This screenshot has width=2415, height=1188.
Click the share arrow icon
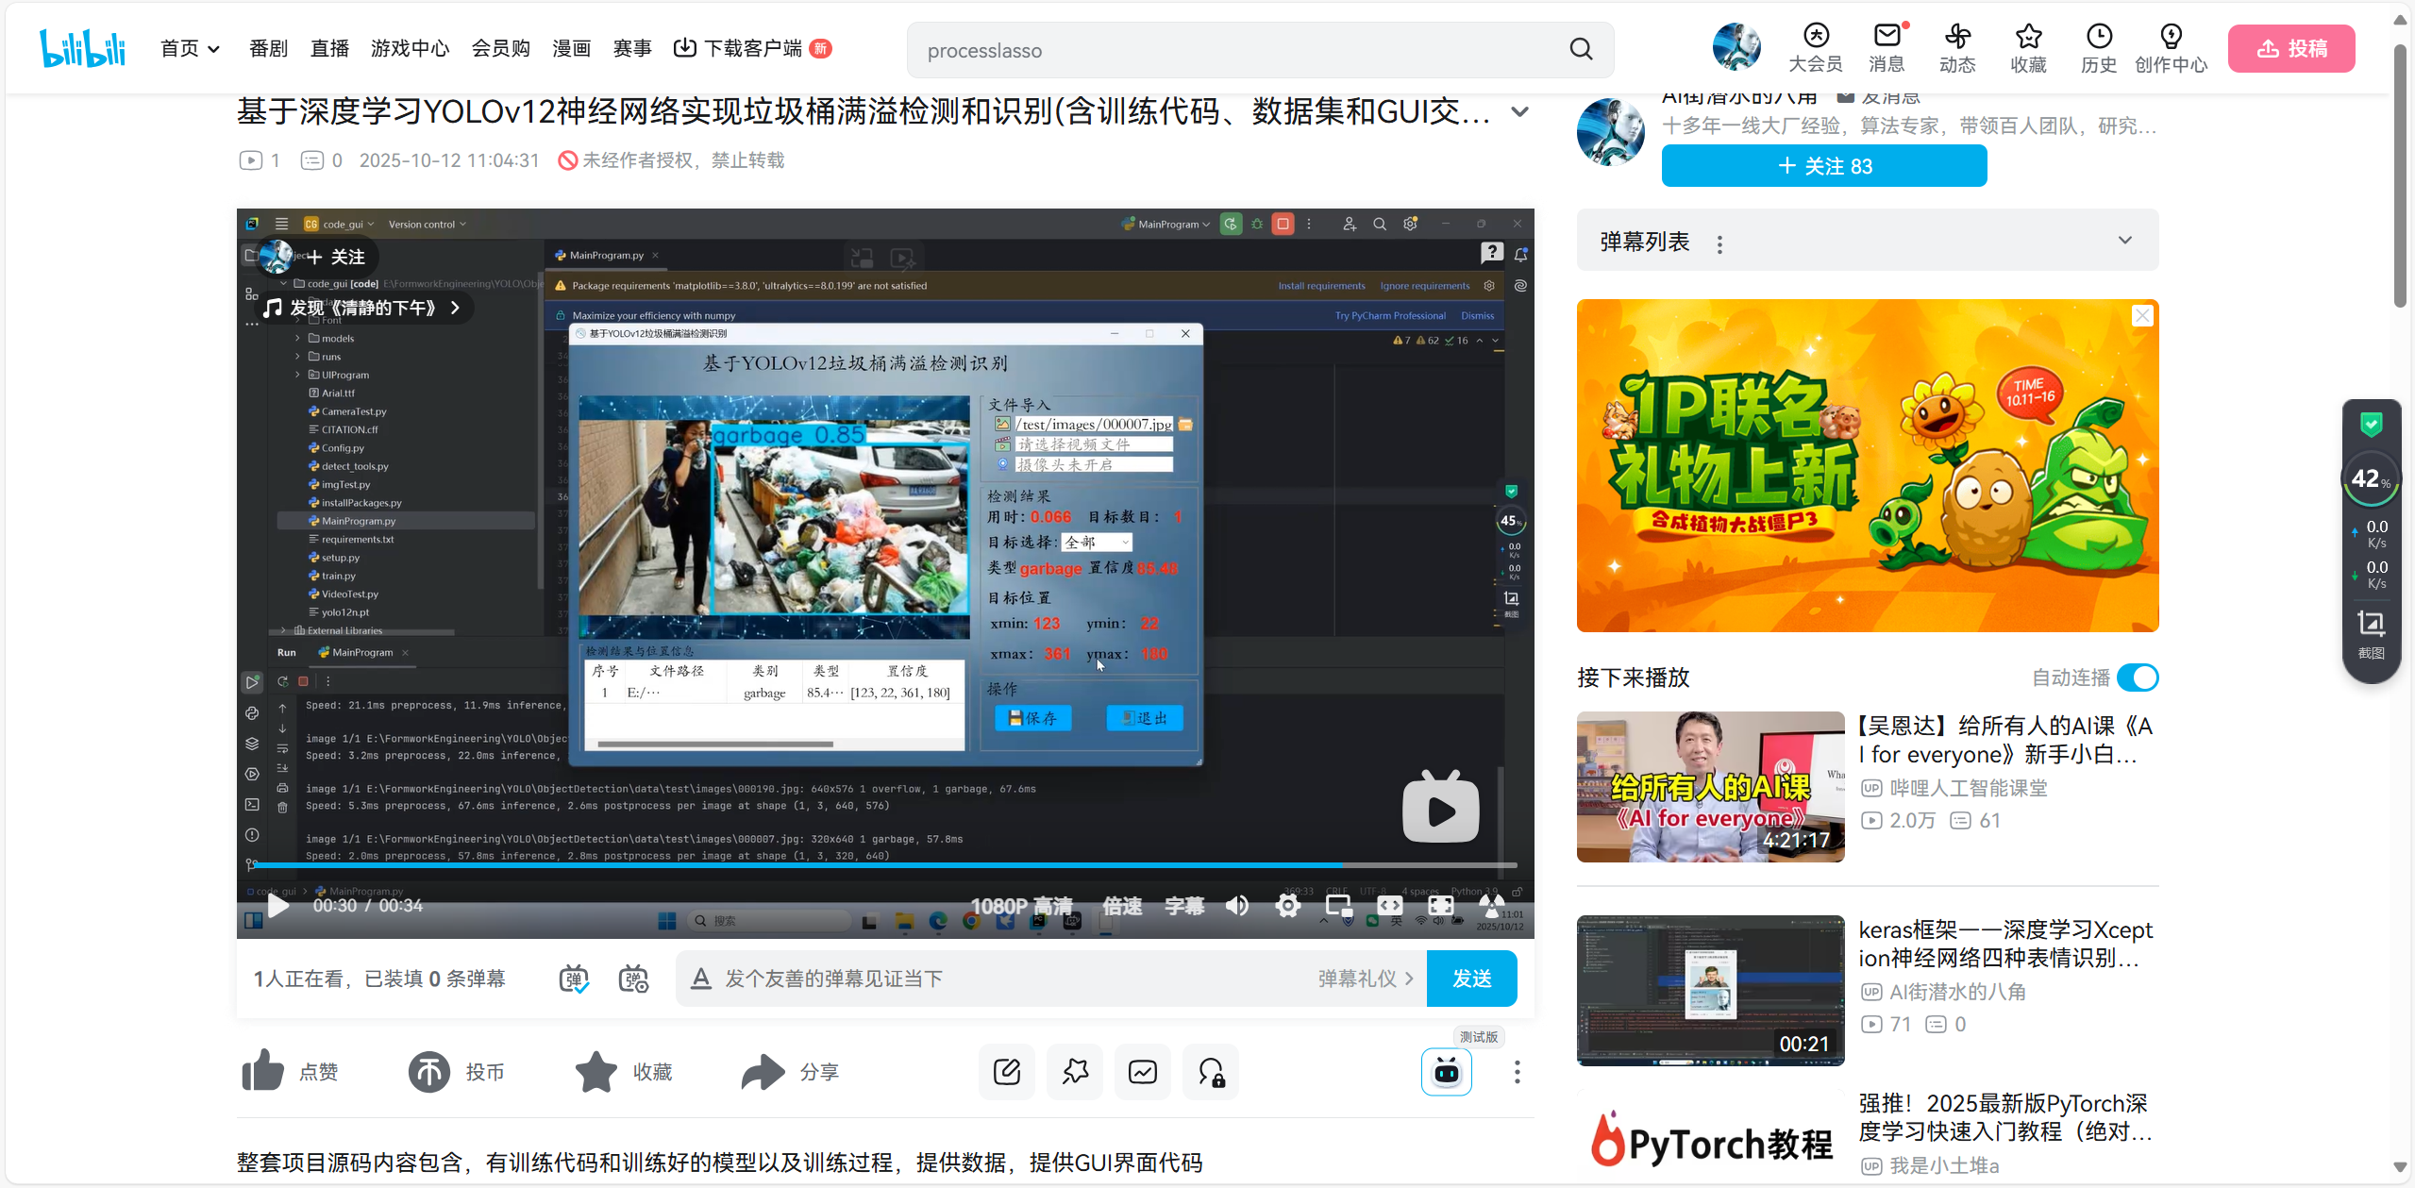click(763, 1071)
